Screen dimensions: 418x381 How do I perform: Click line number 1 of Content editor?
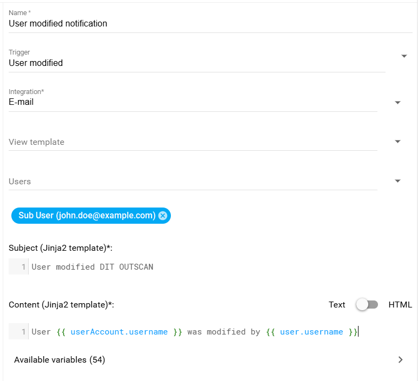click(23, 332)
